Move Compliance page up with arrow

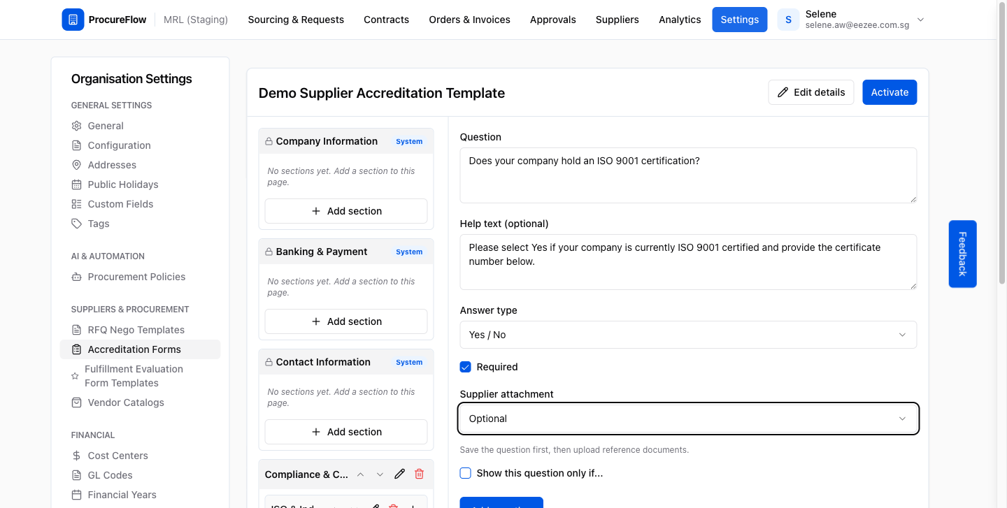pyautogui.click(x=360, y=474)
